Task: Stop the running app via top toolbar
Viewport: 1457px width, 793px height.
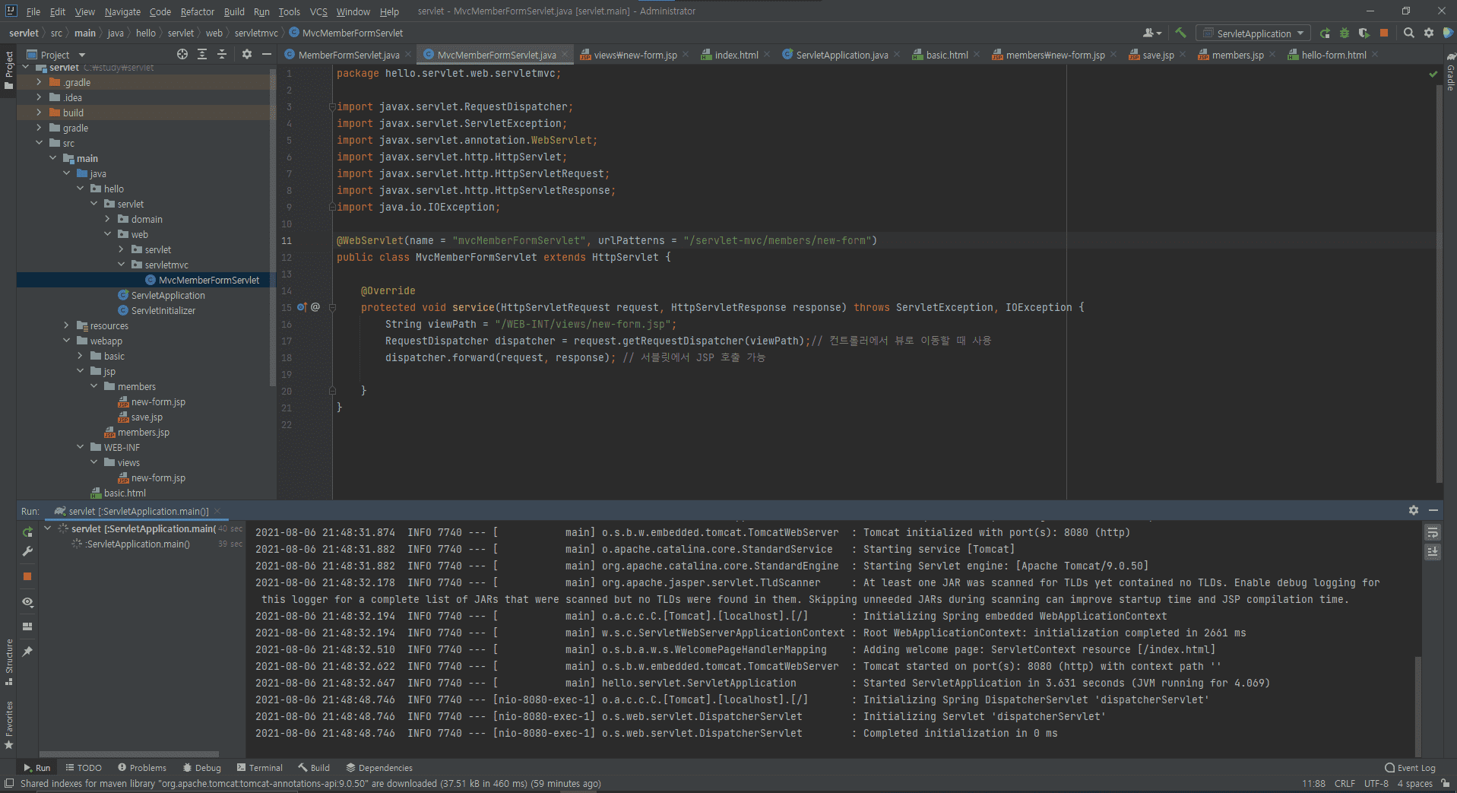Action: coord(1384,33)
